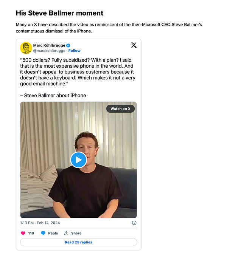Screen dimensions: 227x254
Task: Click the share upload arrow icon
Action: (66, 233)
